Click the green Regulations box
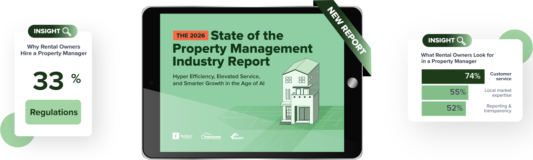Image resolution: width=533 pixels, height=160 pixels. [53, 112]
